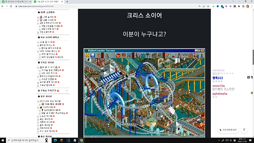Click the blue circular play extension icon
This screenshot has width=254, height=143.
point(218,6)
